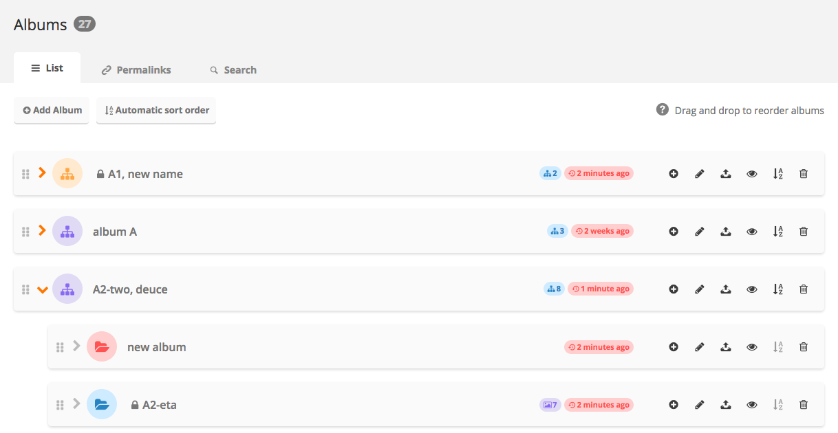Edit the A2-eta album
838x433 pixels.
700,405
